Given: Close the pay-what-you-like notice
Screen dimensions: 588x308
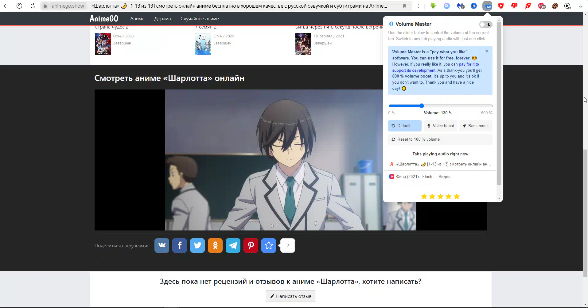Looking at the screenshot, I should (x=487, y=51).
